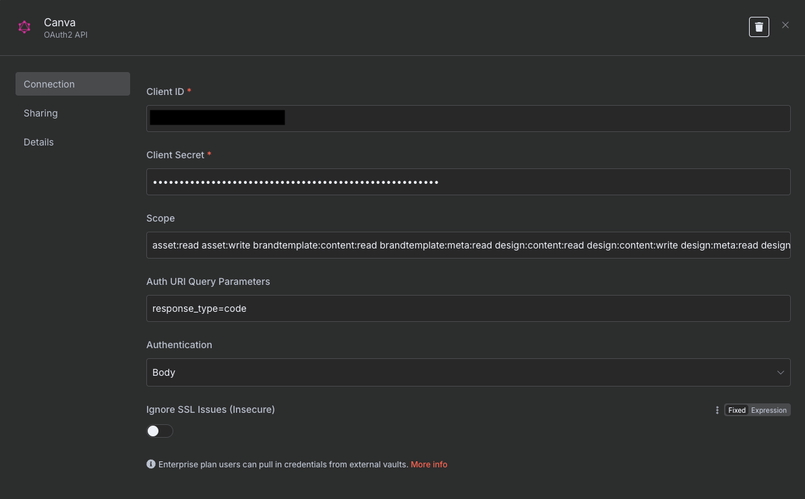Open the Authentication dropdown set to Body
This screenshot has width=805, height=499.
(468, 372)
